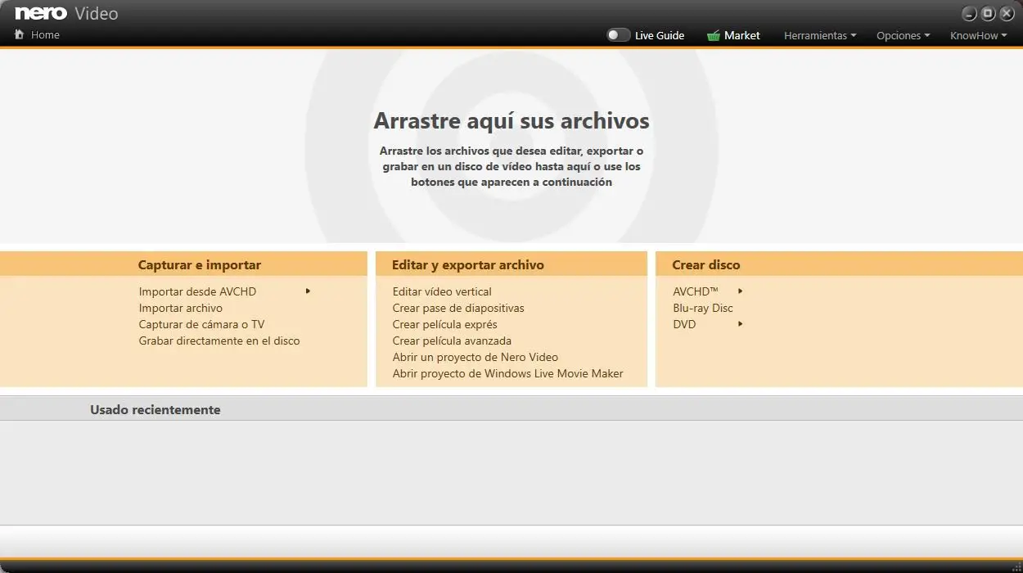Toggle the Live Guide switch

618,35
